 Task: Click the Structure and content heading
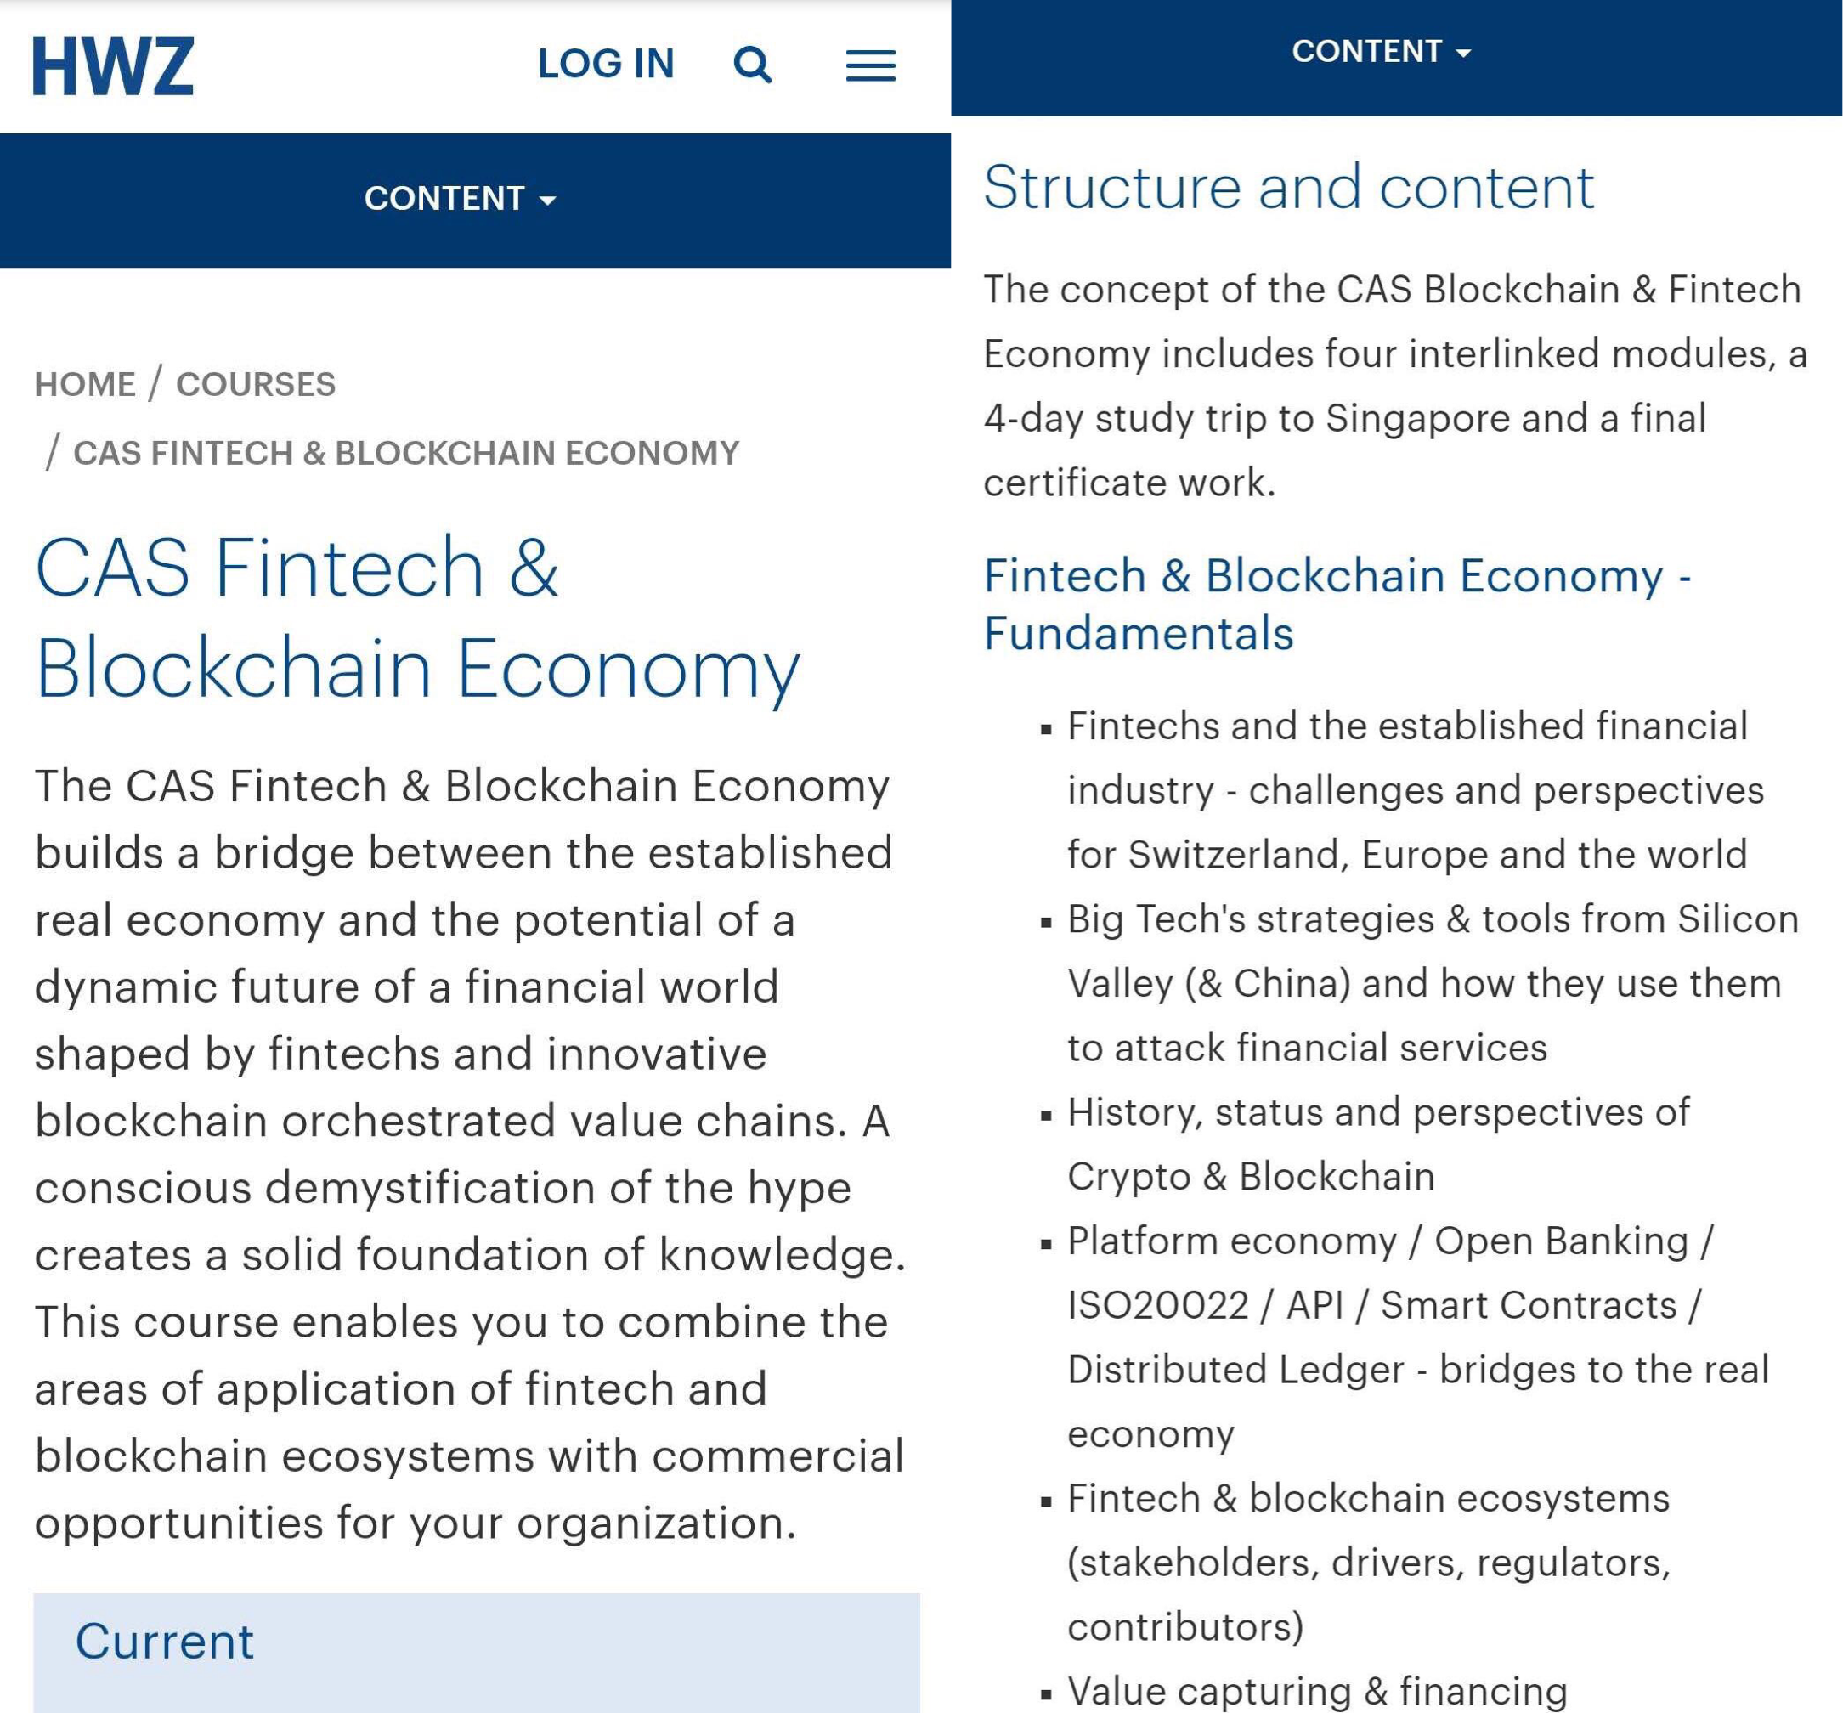(1289, 187)
